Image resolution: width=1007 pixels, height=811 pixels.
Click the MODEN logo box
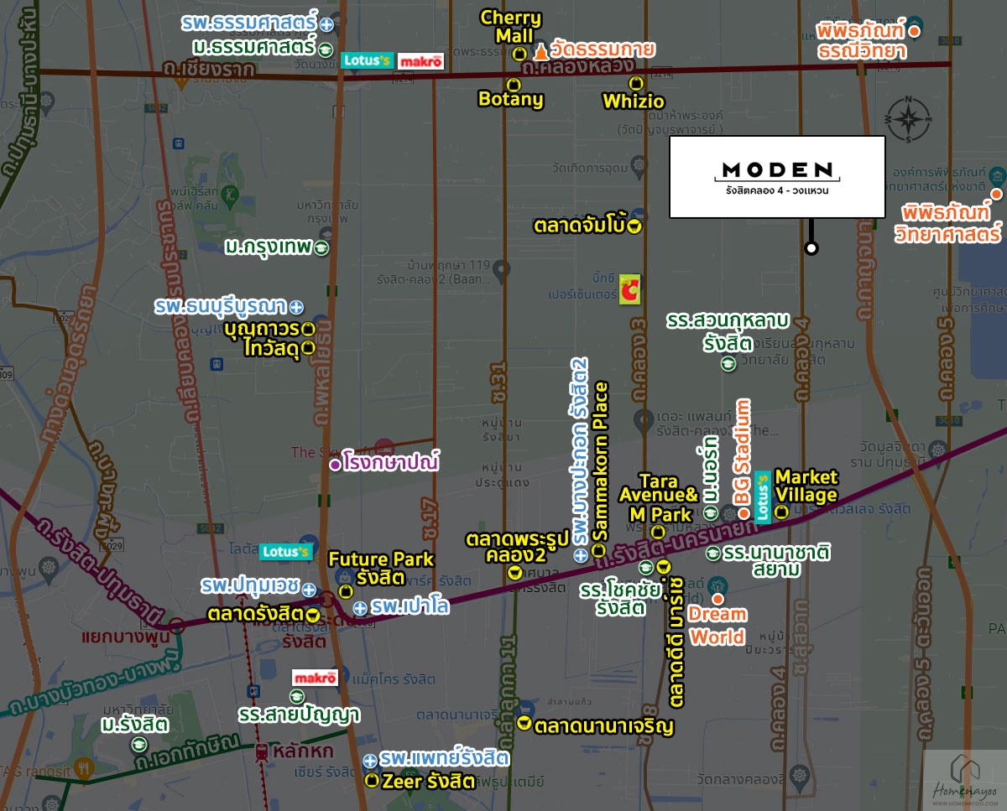[777, 177]
